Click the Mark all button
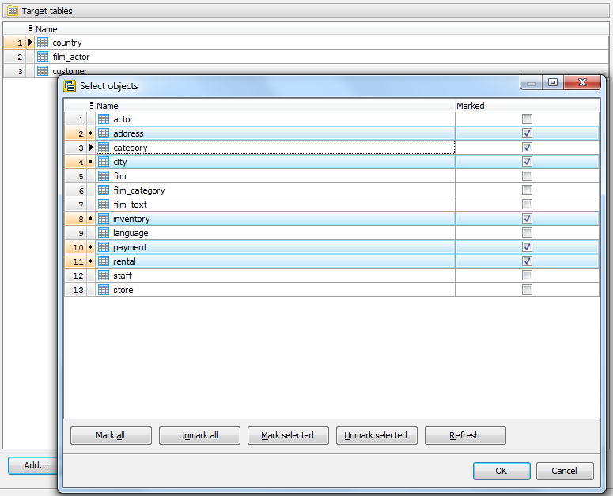 tap(111, 435)
